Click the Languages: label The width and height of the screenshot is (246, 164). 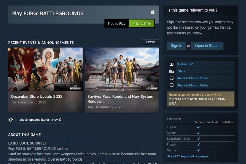tap(174, 118)
